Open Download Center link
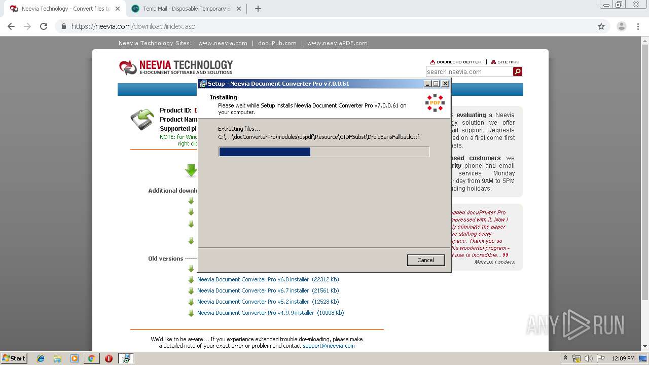This screenshot has width=649, height=365. (456, 62)
